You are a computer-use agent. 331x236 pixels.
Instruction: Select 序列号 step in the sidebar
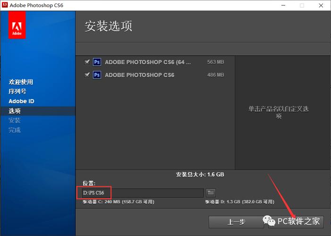click(x=17, y=92)
